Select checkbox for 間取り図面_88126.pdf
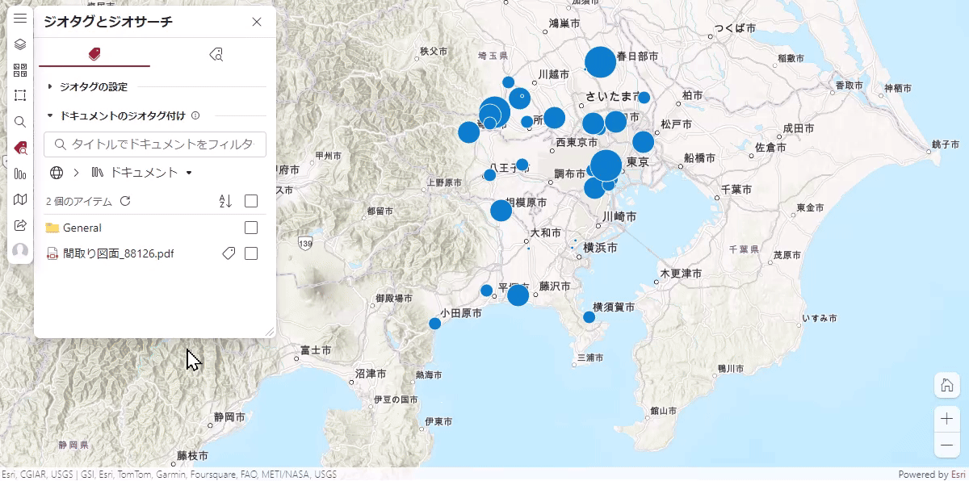Viewport: 969px width, 481px height. point(251,253)
